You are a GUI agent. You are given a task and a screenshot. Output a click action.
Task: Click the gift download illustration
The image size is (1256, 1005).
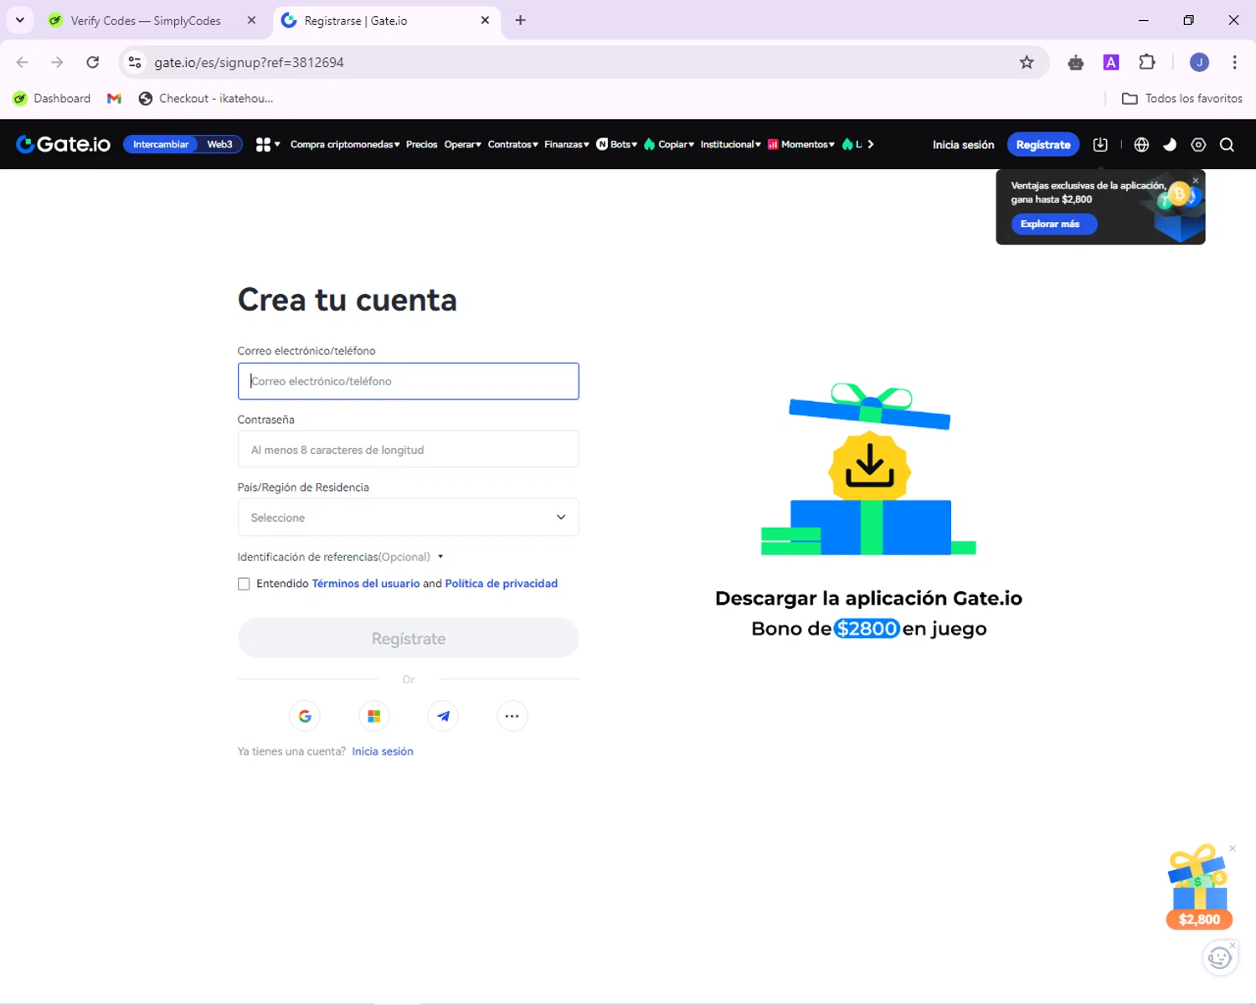[869, 469]
